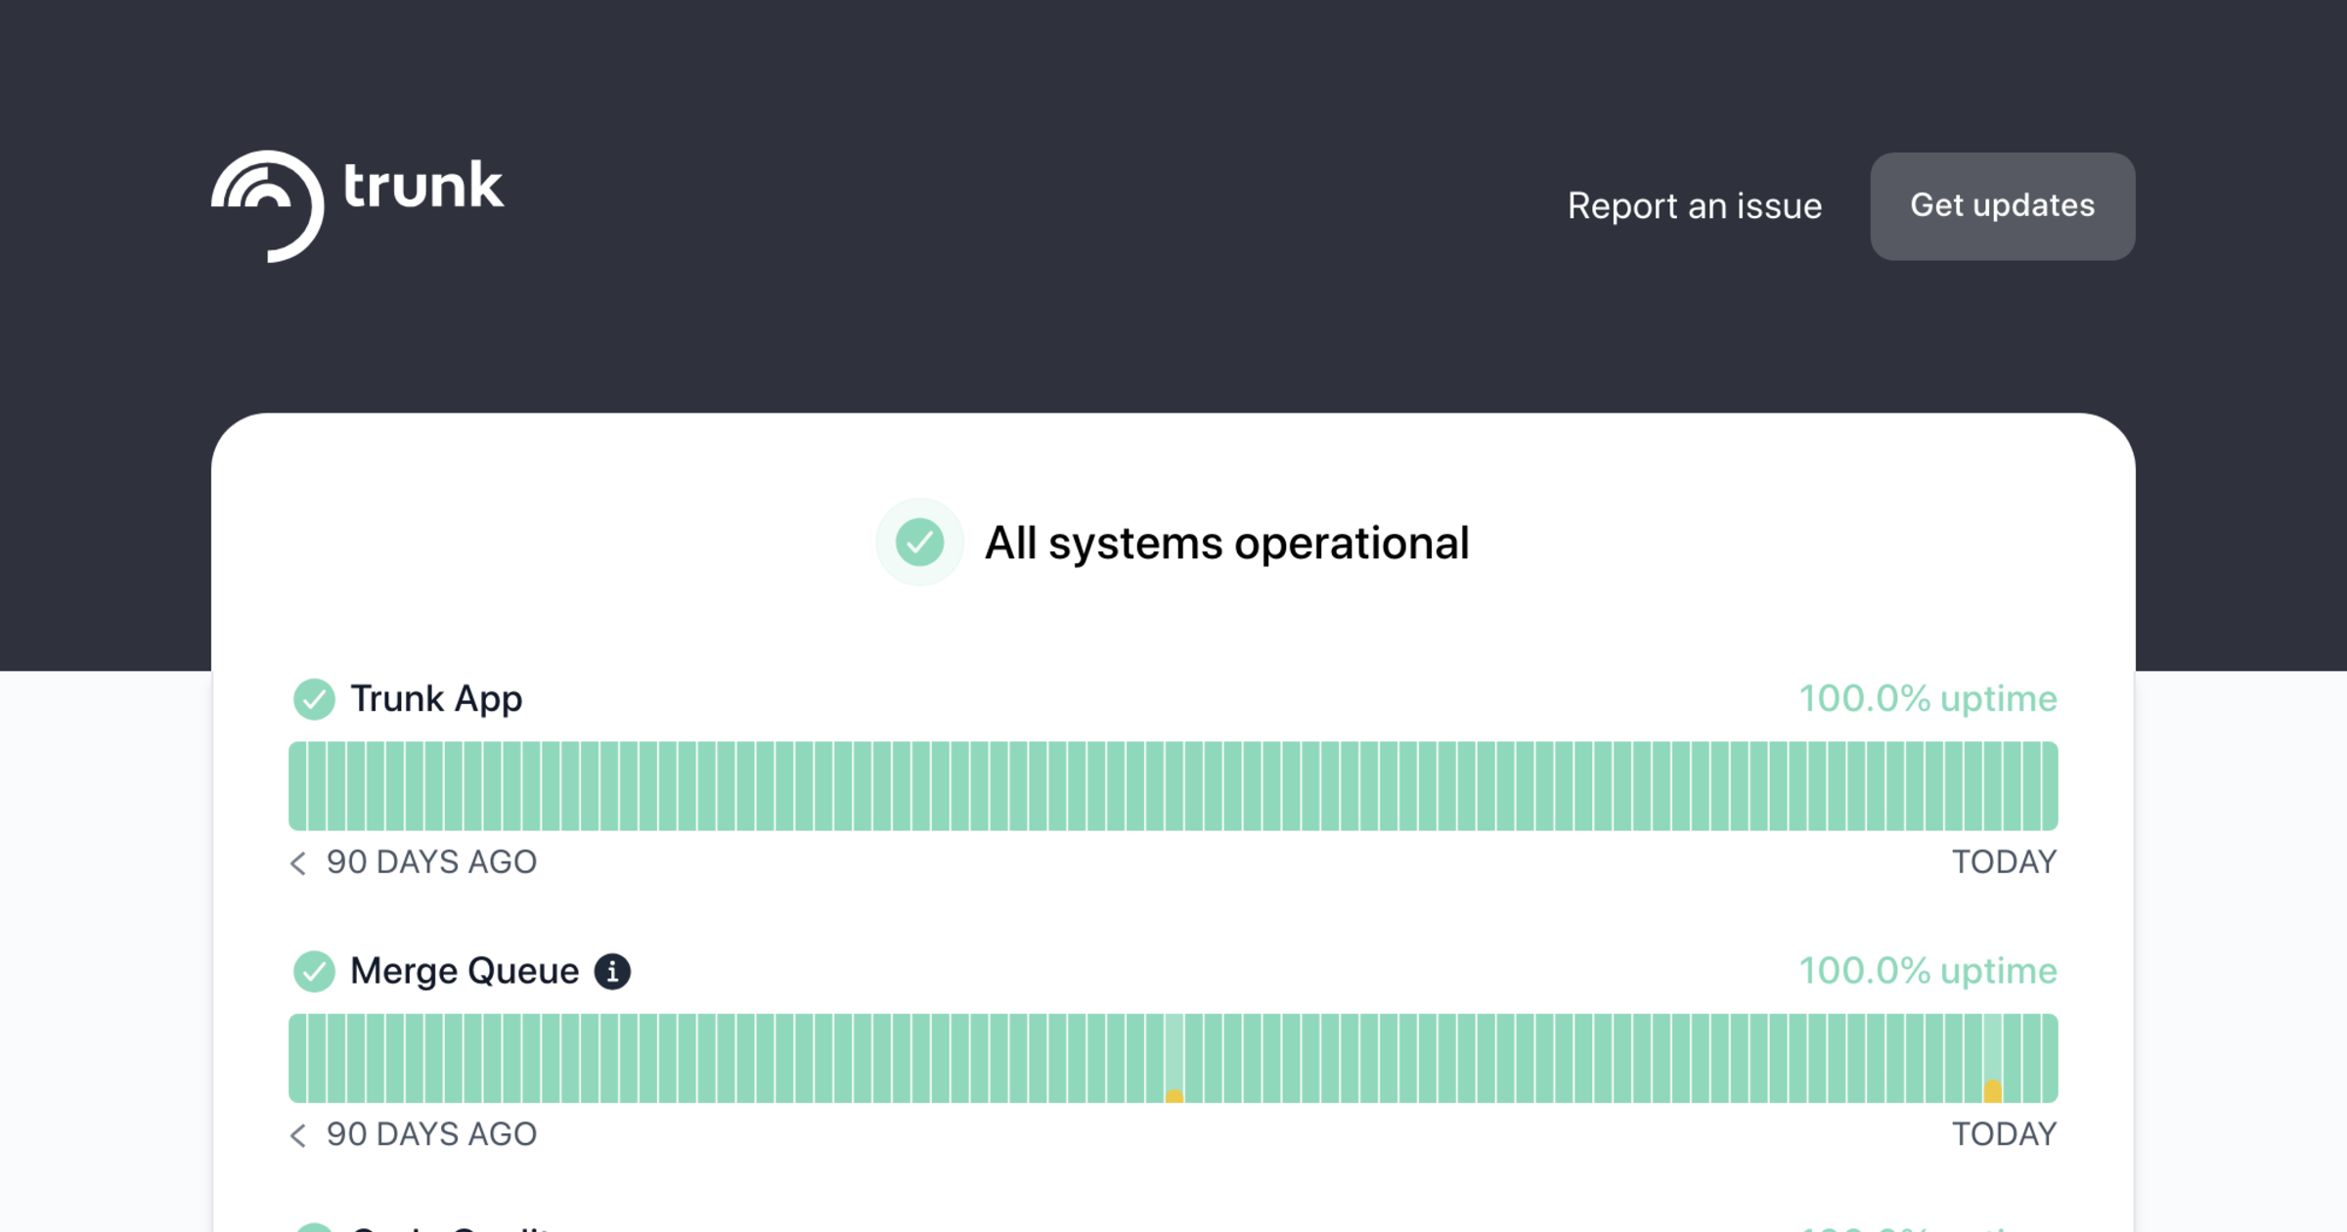2347x1232 pixels.
Task: Click the large yellow incident bar near today in Merge Queue
Action: click(1992, 1090)
